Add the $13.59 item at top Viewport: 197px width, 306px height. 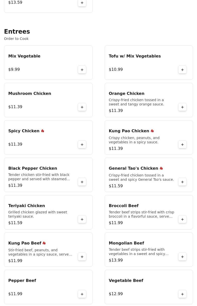tap(82, 3)
